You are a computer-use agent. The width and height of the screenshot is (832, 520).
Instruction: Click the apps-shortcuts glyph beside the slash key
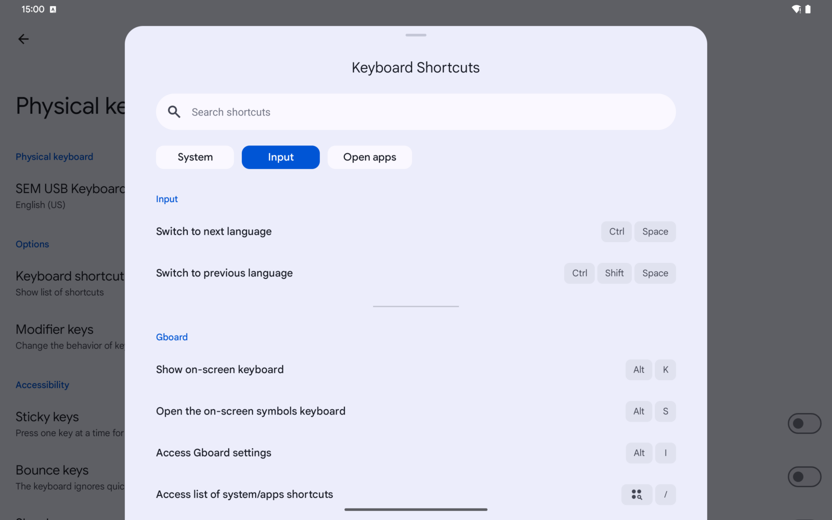point(637,494)
